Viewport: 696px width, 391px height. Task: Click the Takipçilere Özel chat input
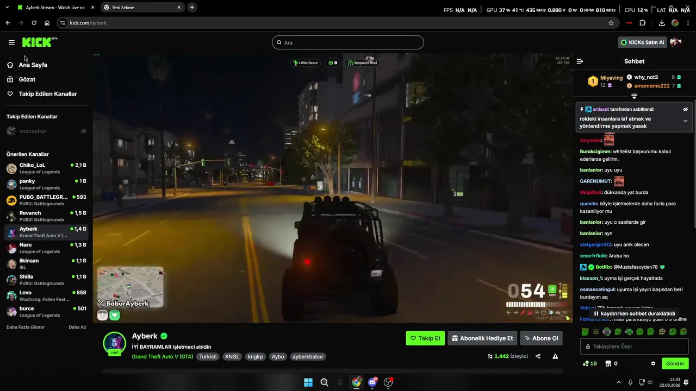click(x=634, y=346)
